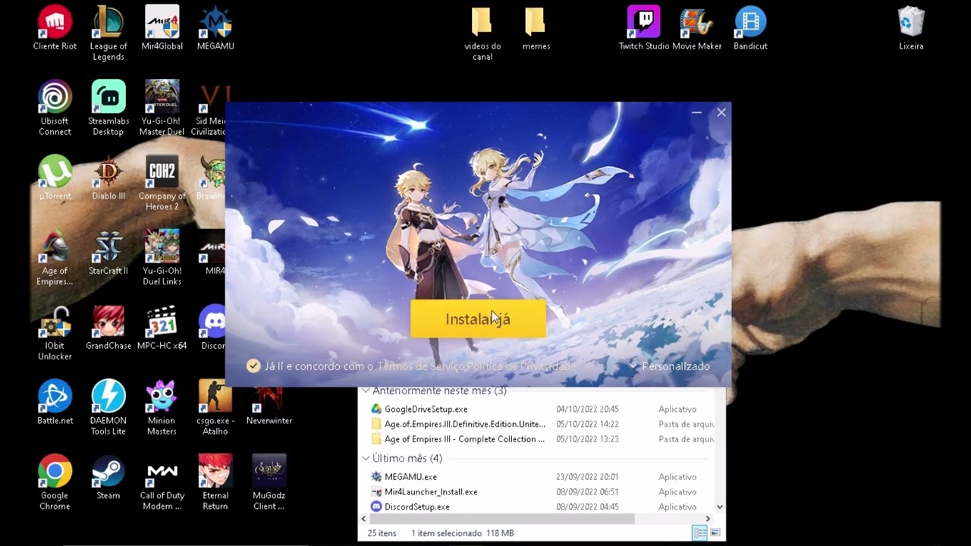Click the Explorer horizontal scrollbar thumb
This screenshot has height=546, width=971.
click(502, 519)
